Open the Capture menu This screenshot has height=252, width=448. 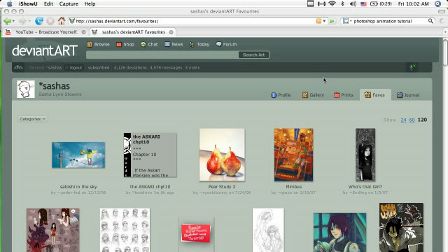[x=69, y=3]
